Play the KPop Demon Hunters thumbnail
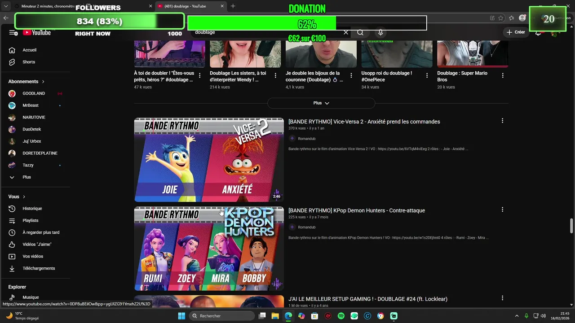The width and height of the screenshot is (575, 323). (x=209, y=249)
